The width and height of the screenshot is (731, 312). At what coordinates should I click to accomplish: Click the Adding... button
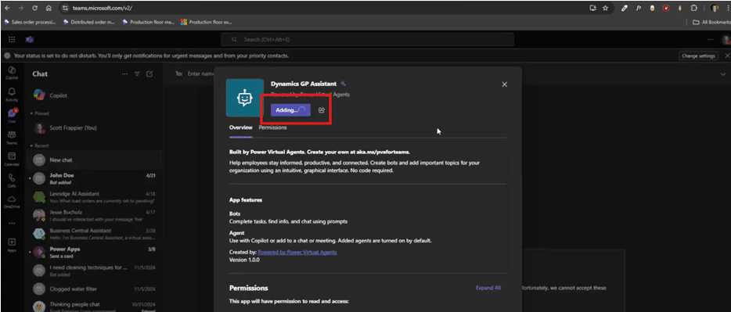tap(290, 110)
